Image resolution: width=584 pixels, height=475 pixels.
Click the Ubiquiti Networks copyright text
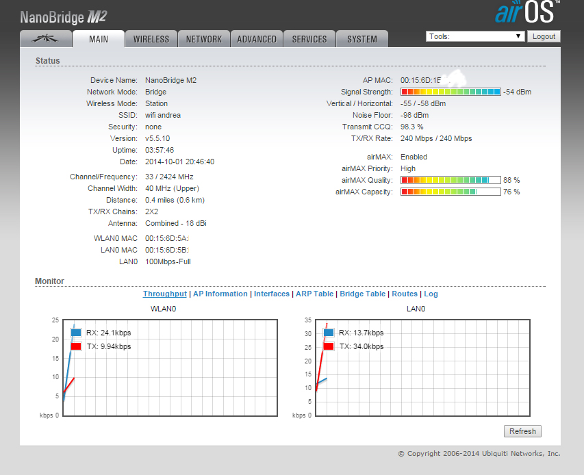pyautogui.click(x=479, y=453)
